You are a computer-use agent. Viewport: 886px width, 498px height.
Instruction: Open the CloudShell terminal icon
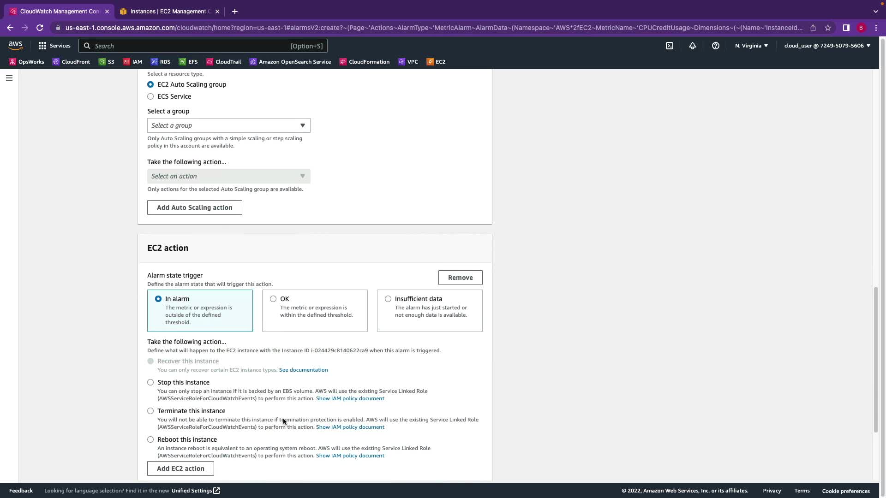tap(669, 46)
